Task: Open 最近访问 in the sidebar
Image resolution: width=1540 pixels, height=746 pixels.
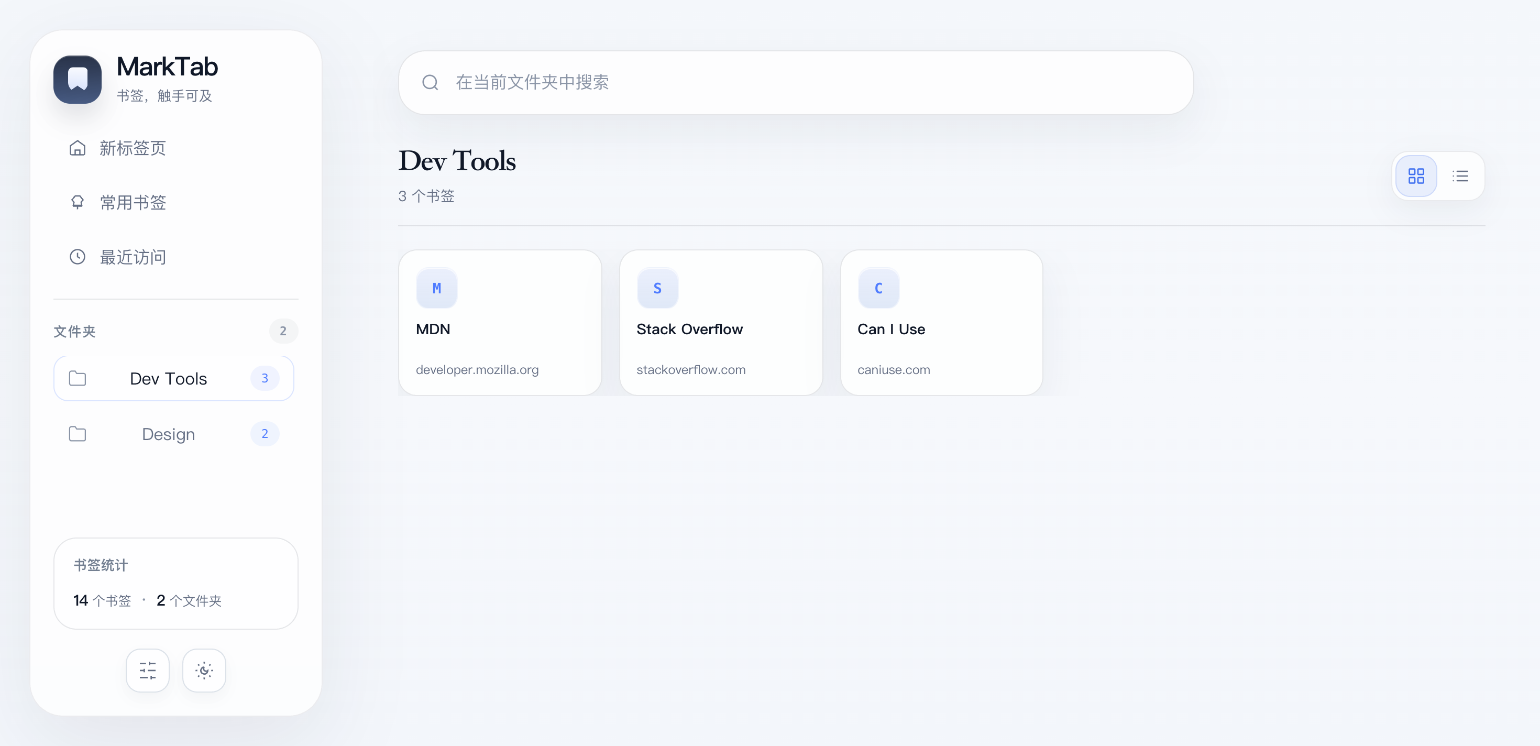Action: point(176,257)
